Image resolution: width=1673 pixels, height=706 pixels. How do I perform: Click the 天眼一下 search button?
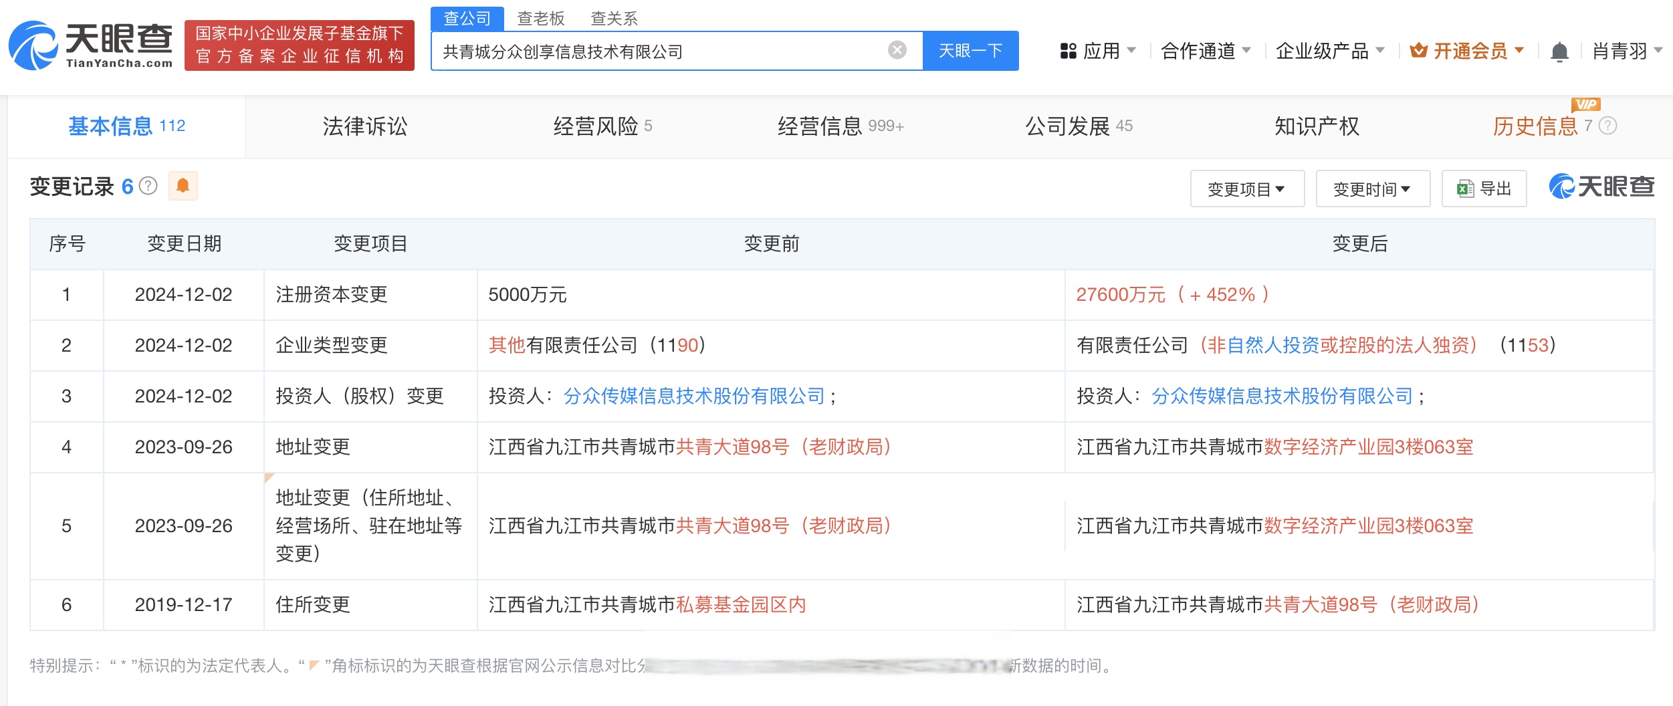[970, 51]
